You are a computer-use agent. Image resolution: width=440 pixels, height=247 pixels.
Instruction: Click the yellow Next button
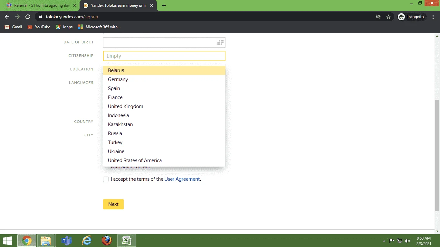pyautogui.click(x=113, y=204)
